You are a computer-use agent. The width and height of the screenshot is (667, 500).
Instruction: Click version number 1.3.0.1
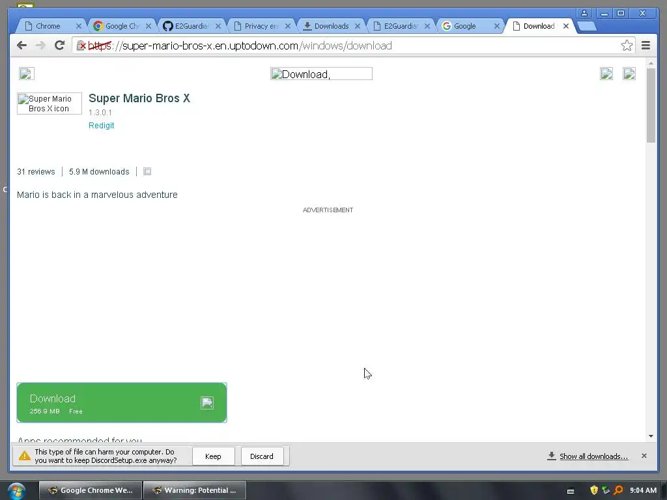[100, 112]
